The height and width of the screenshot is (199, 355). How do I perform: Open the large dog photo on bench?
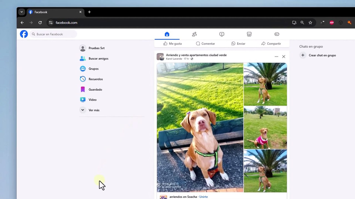(x=200, y=127)
